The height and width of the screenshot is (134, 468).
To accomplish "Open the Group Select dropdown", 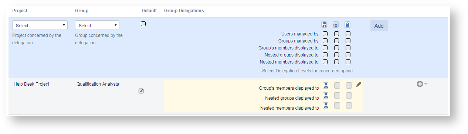I will click(97, 25).
